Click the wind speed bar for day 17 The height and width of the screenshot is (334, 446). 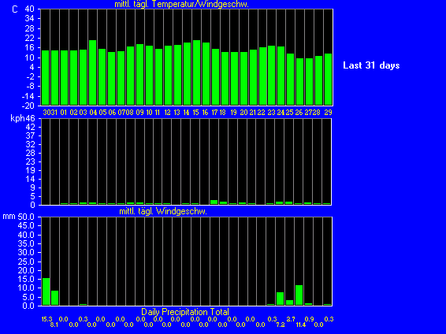[214, 202]
